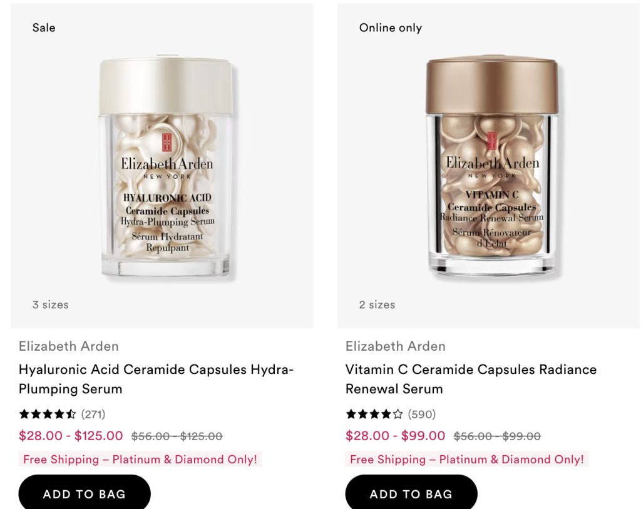Screen dimensions: 641x509
Task: Click Elizabeth Arden brand above Vitamin C serum
Action: (396, 346)
